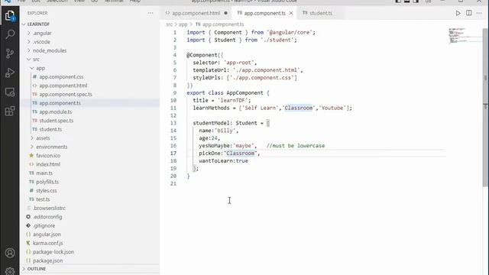The height and width of the screenshot is (275, 489).
Task: Open student.ts in the explorer tree
Action: 50,129
